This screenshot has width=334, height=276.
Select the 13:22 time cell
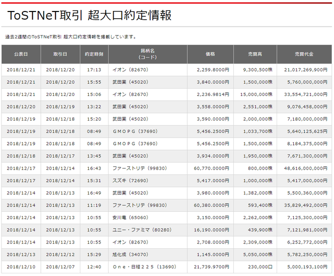coord(94,107)
